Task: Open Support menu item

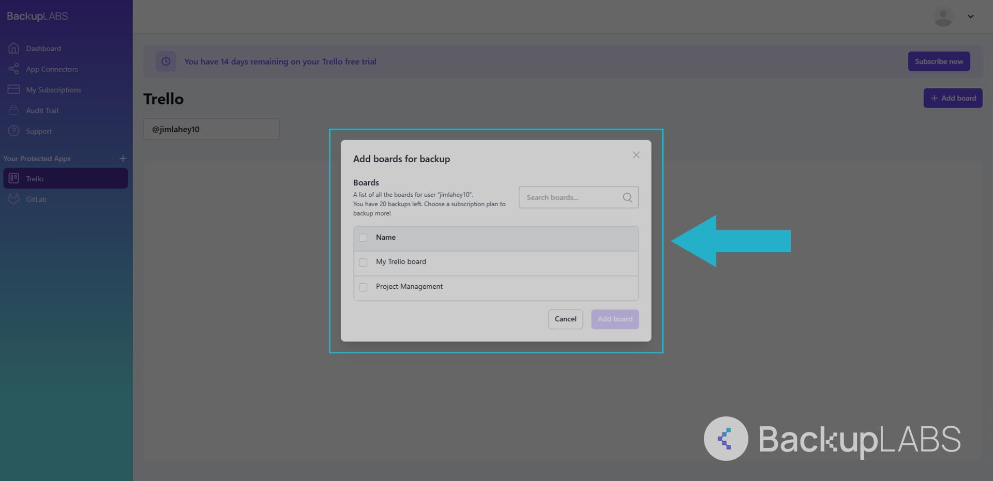Action: click(x=39, y=131)
